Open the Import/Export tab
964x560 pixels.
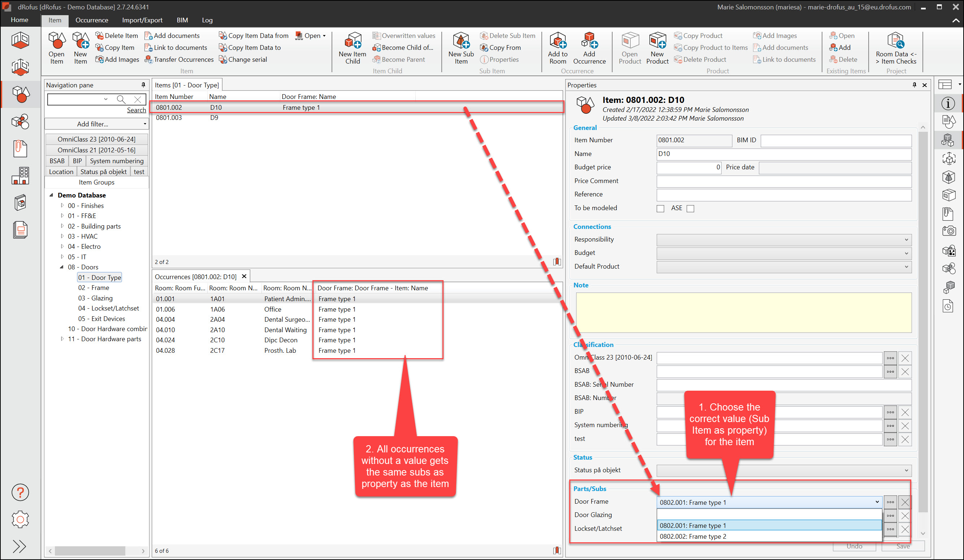(x=142, y=20)
